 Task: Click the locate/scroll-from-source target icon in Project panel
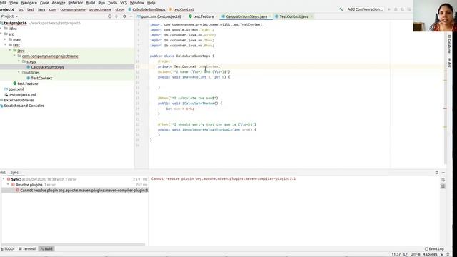(109, 16)
